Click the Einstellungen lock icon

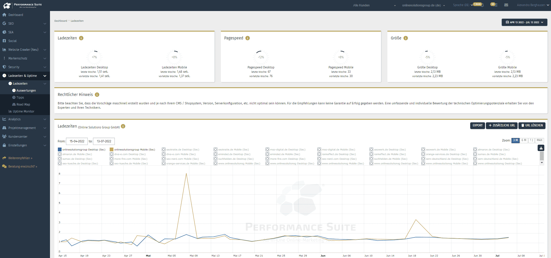click(4, 145)
